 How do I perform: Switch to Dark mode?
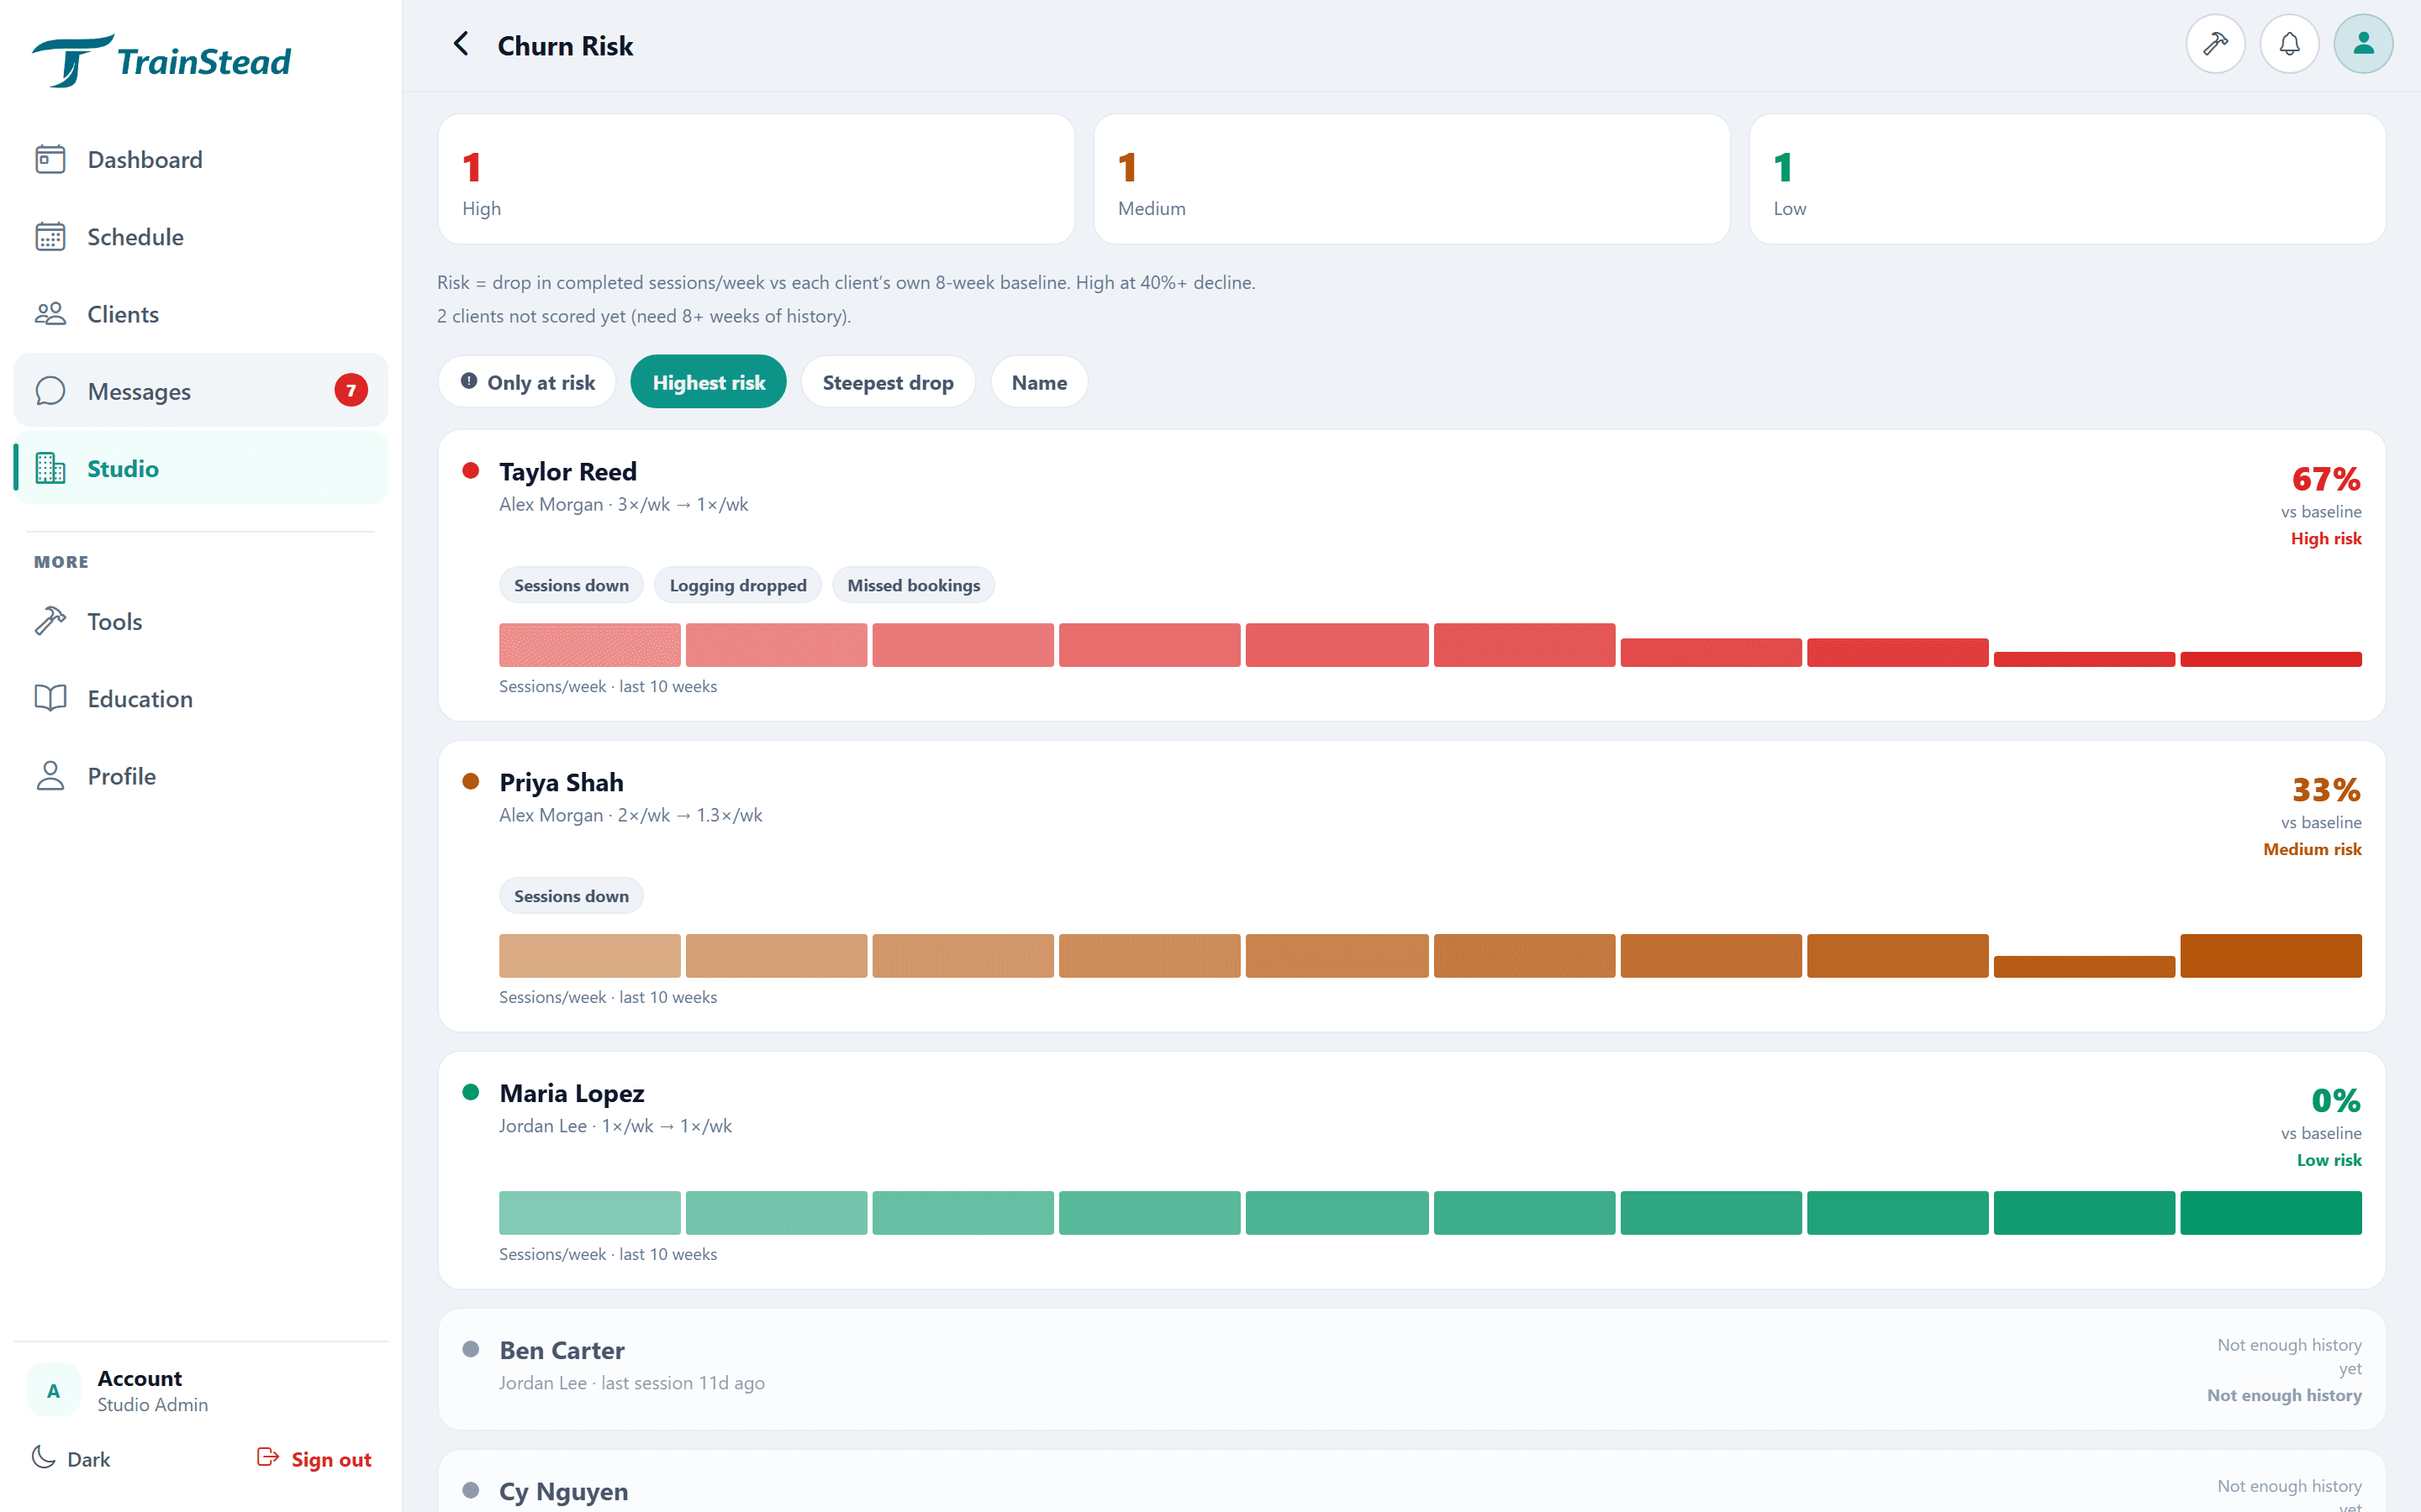pyautogui.click(x=71, y=1458)
